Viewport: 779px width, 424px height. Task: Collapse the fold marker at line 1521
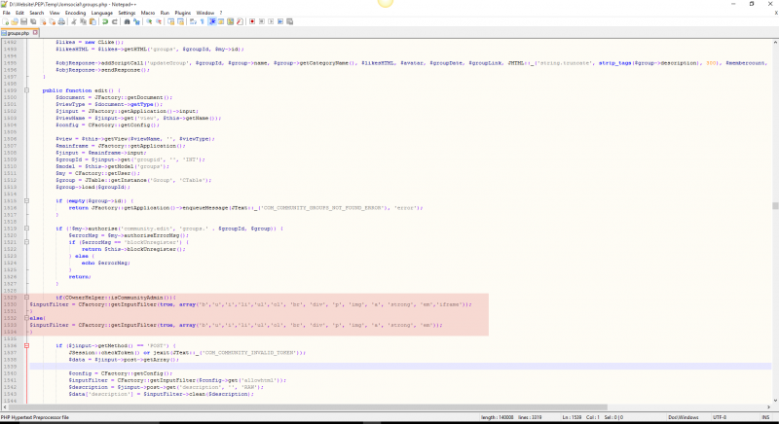coord(27,242)
